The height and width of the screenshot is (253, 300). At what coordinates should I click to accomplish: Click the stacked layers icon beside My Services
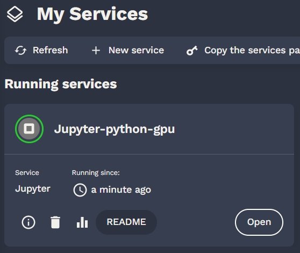tap(15, 14)
